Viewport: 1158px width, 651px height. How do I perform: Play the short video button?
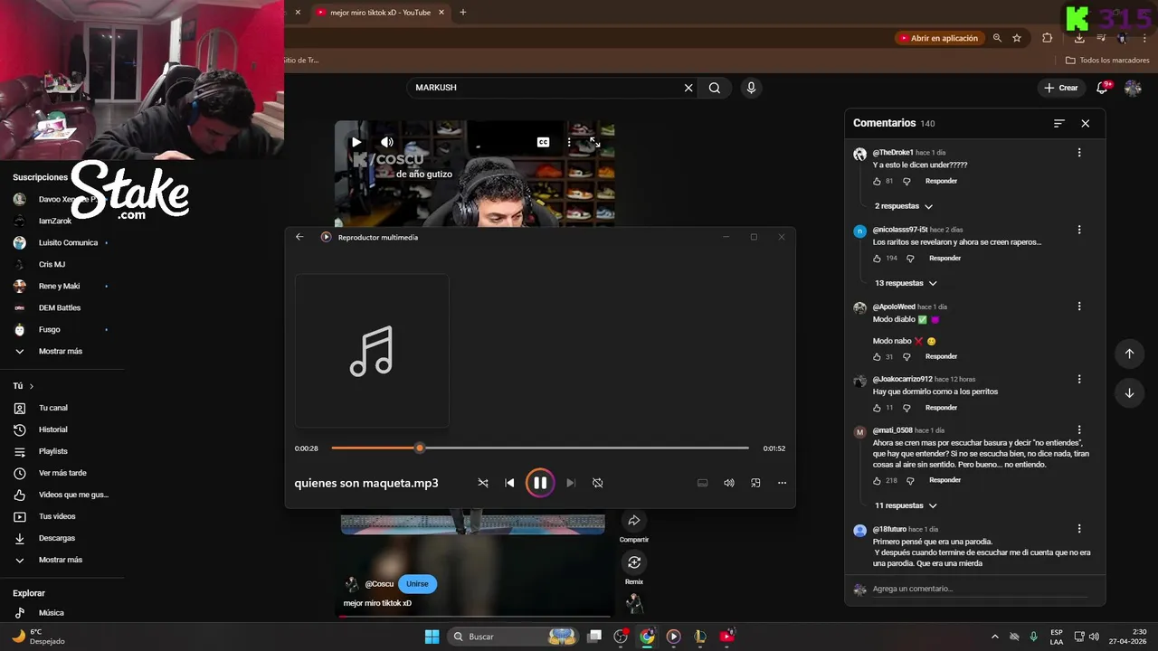pos(356,142)
